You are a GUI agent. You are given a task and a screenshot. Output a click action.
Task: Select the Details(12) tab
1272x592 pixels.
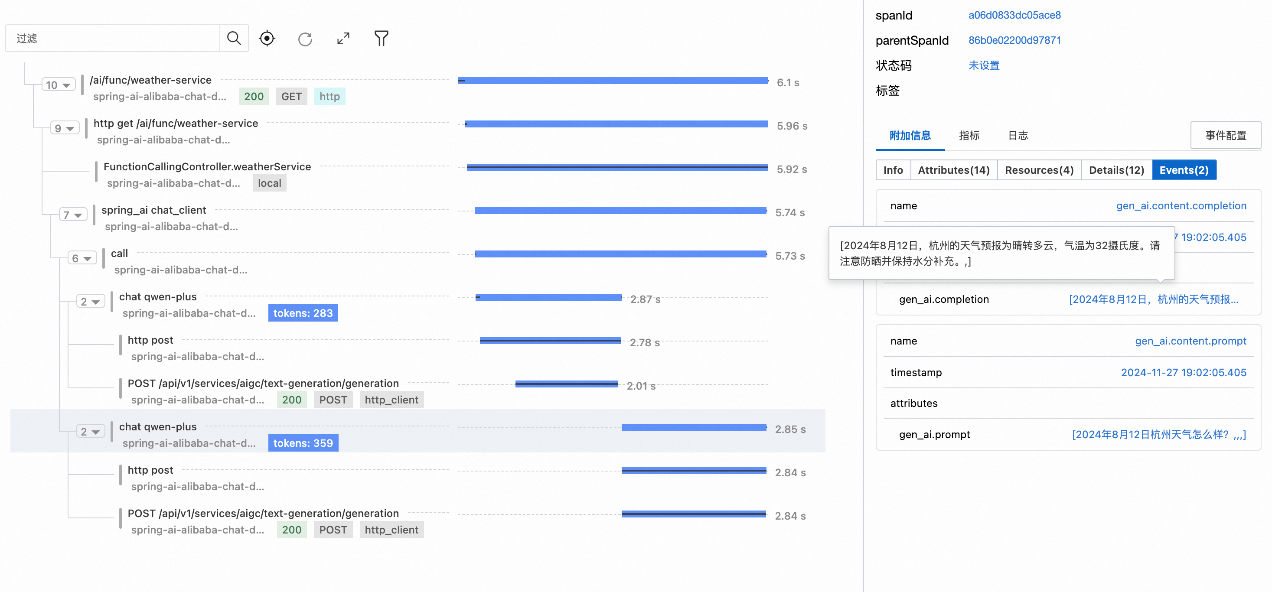coord(1116,170)
